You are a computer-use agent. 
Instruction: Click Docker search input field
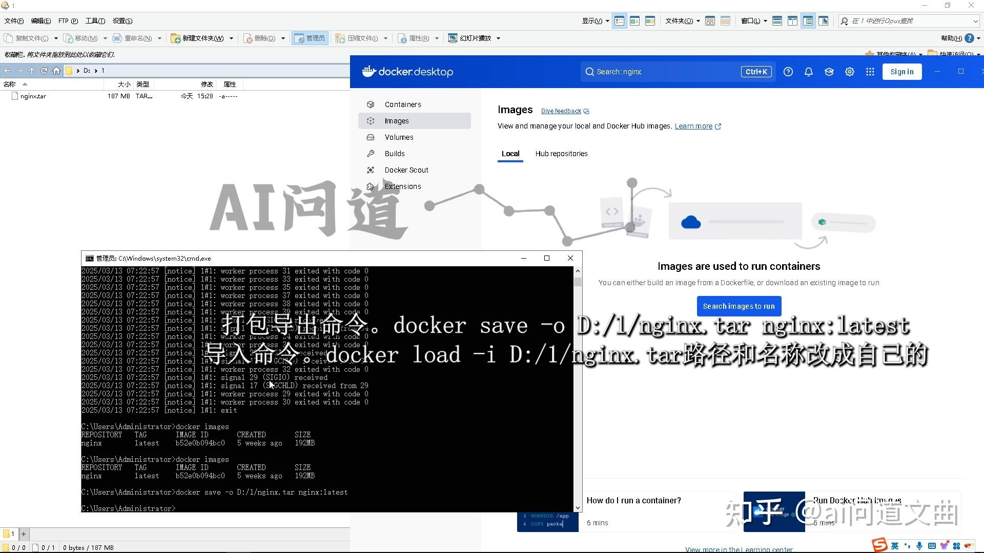(678, 72)
